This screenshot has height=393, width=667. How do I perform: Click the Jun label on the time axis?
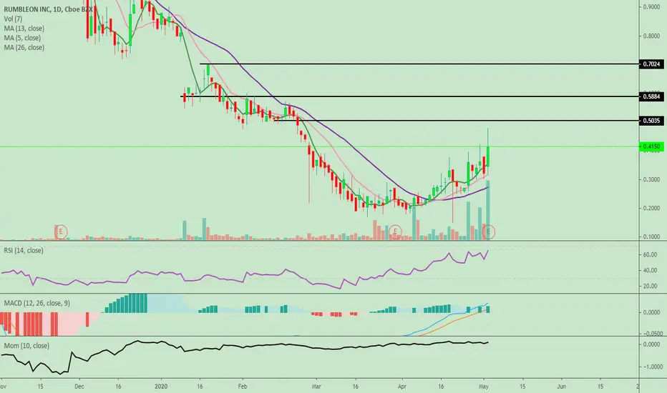click(562, 387)
